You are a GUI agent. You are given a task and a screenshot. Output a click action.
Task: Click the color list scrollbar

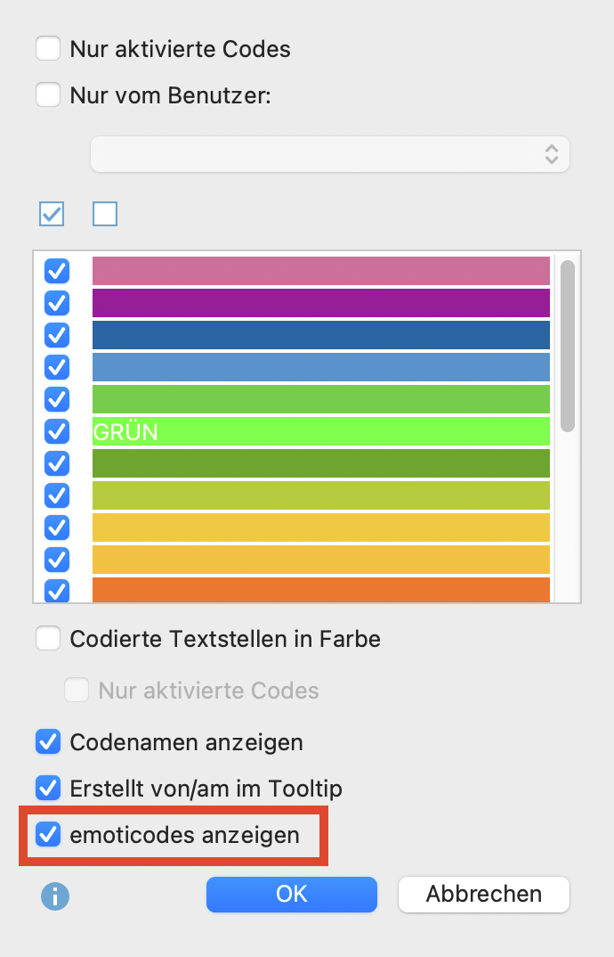567,346
